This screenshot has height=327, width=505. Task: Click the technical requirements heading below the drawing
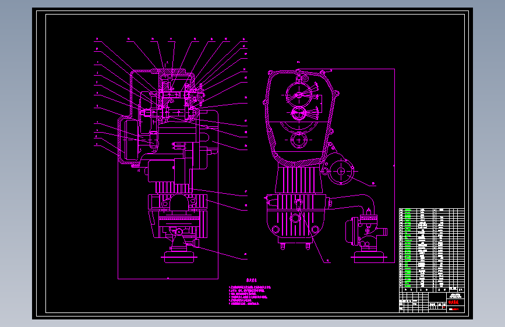click(x=252, y=280)
